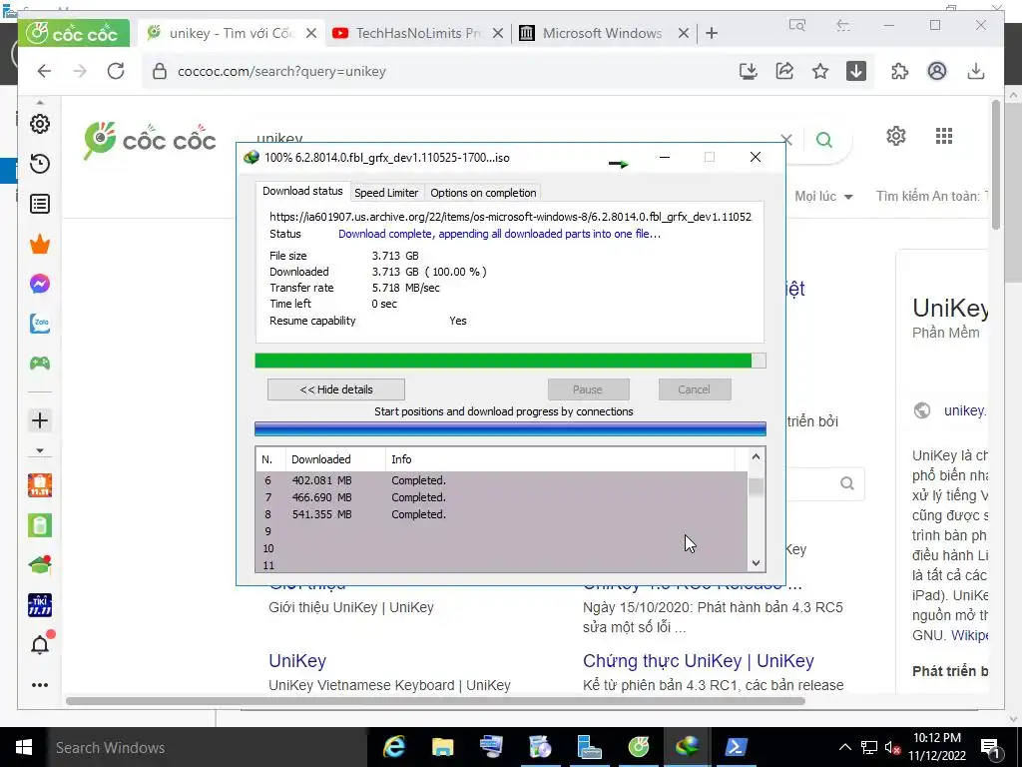The height and width of the screenshot is (767, 1022).
Task: Click down arrow of connections list scrollbar
Action: tap(757, 563)
